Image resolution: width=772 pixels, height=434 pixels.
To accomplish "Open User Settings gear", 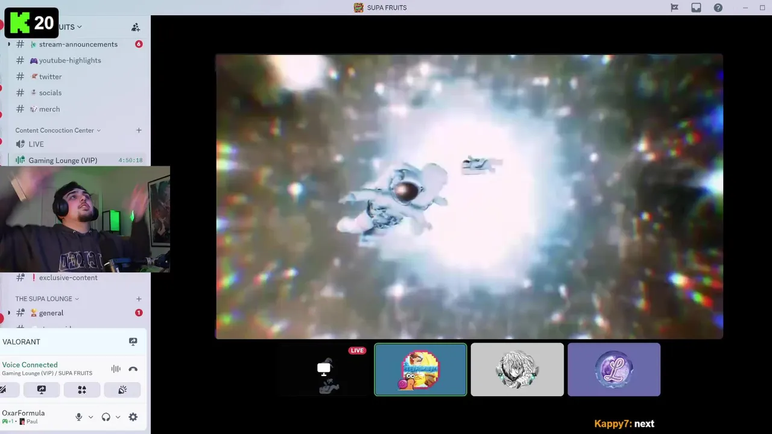I will [133, 417].
